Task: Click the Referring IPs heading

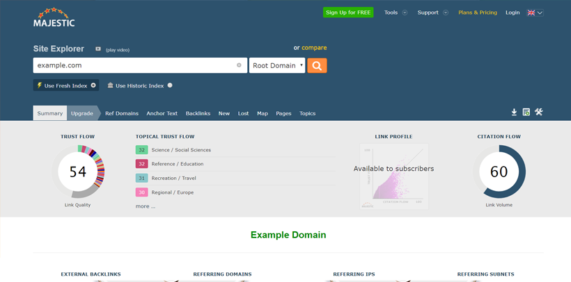Action: tap(354, 274)
